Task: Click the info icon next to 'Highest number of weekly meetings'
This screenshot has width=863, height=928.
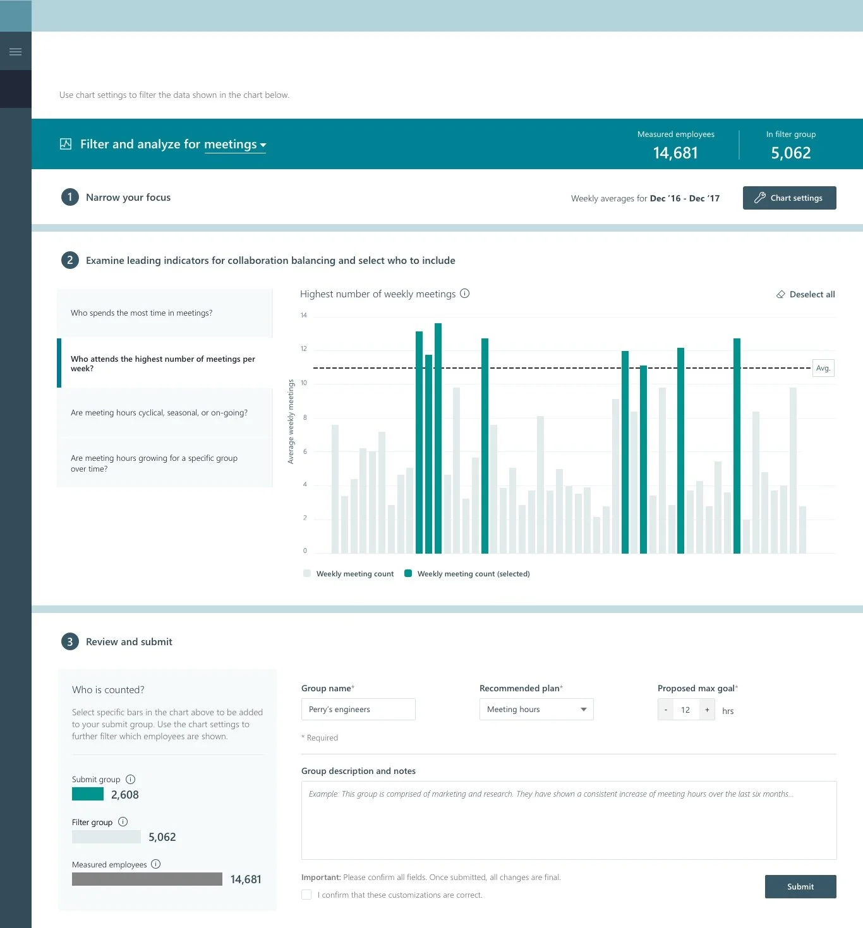Action: pos(465,293)
